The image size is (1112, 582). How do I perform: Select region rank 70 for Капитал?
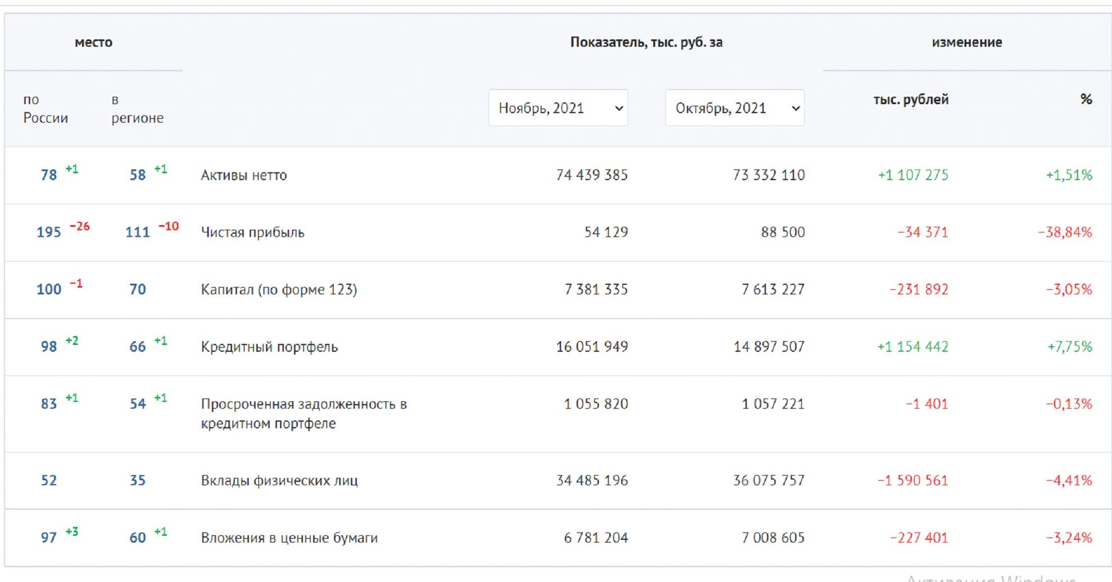tap(138, 289)
